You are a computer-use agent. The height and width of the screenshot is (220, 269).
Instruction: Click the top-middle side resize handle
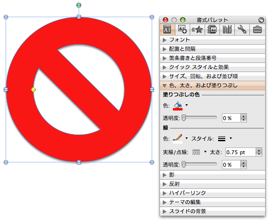pos(79,17)
